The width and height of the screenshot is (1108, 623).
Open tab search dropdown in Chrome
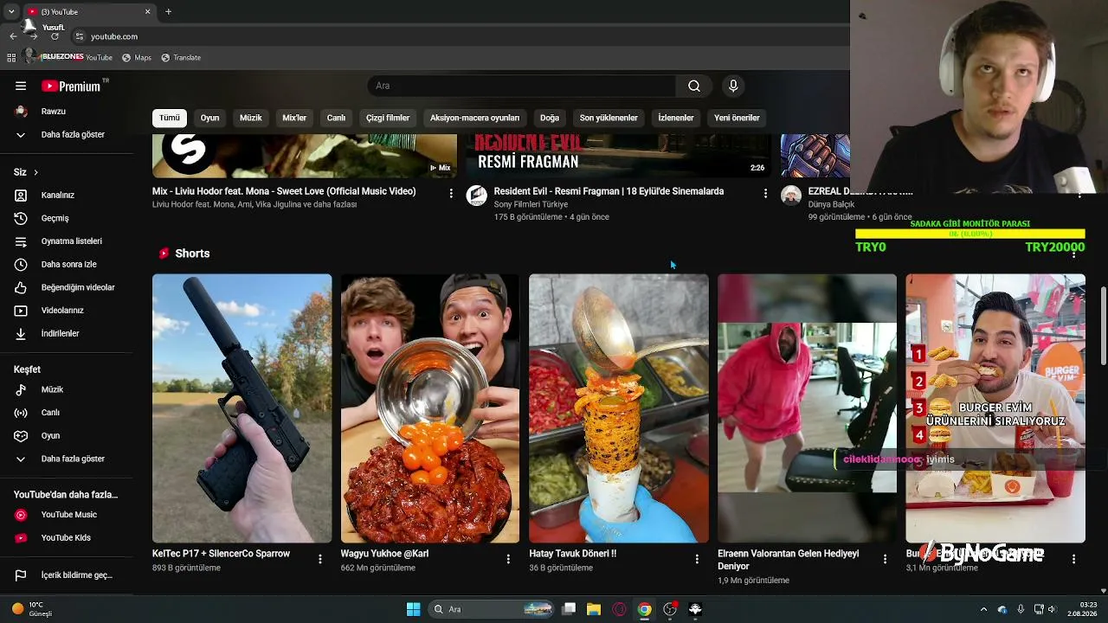click(x=11, y=11)
